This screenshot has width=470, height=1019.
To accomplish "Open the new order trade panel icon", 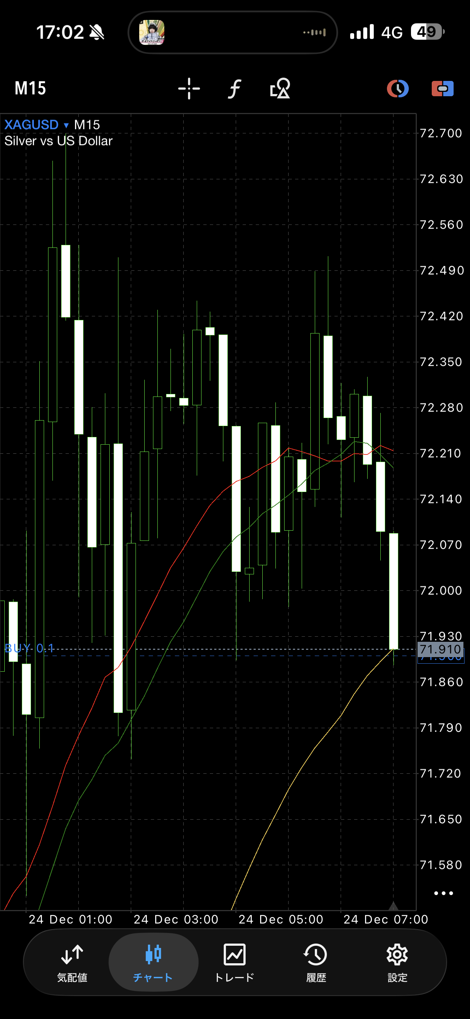I will [x=442, y=88].
